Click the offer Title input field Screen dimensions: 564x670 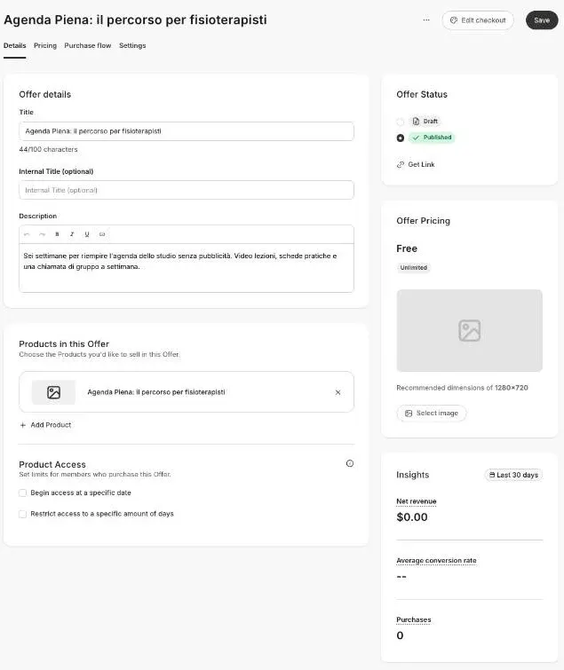[x=187, y=131]
